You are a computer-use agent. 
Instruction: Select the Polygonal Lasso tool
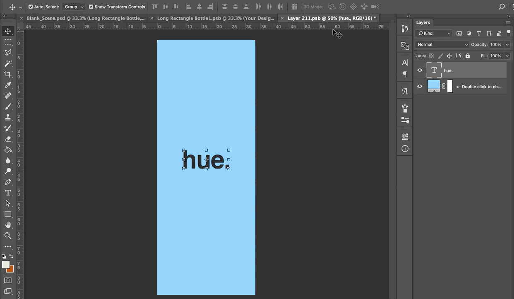coord(8,53)
